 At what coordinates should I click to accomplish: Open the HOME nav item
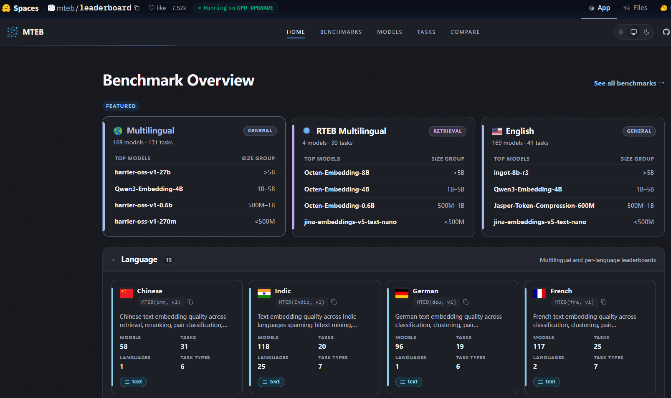296,32
